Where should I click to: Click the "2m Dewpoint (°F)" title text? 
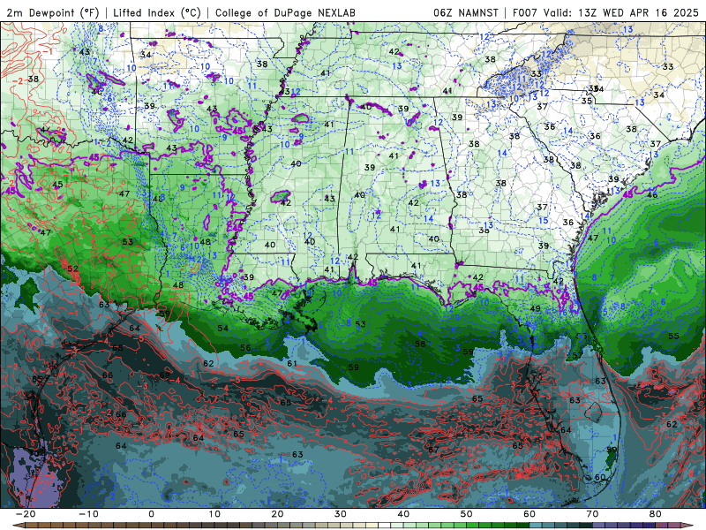(53, 12)
